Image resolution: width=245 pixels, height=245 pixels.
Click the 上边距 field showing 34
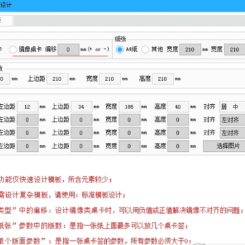(81, 107)
